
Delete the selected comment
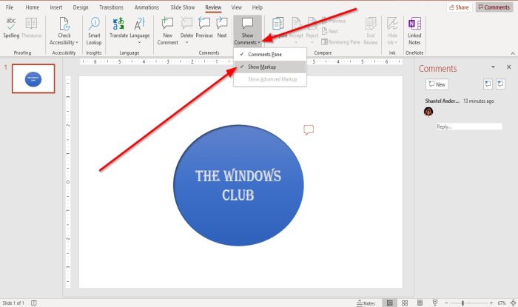point(186,27)
